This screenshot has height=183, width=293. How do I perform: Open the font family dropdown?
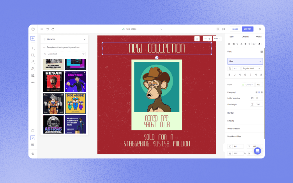[x=245, y=61]
